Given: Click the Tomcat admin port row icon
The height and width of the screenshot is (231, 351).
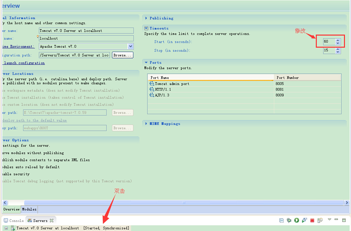Looking at the screenshot, I should pyautogui.click(x=152, y=83).
